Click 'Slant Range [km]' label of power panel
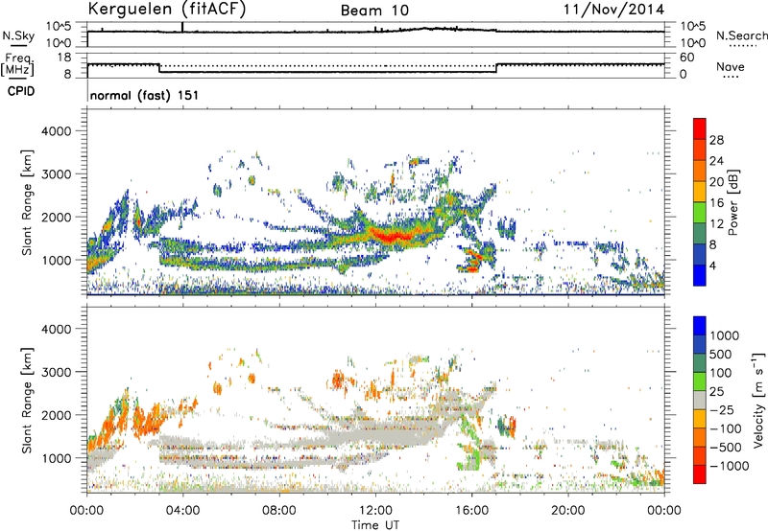Screen dimensions: 768x531 click(x=27, y=202)
